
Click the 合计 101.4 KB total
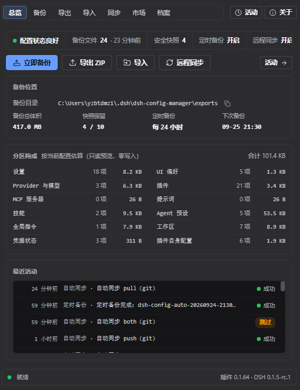click(x=267, y=156)
